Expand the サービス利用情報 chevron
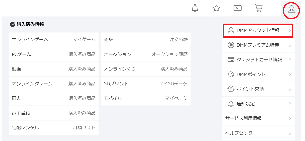 coord(290,118)
